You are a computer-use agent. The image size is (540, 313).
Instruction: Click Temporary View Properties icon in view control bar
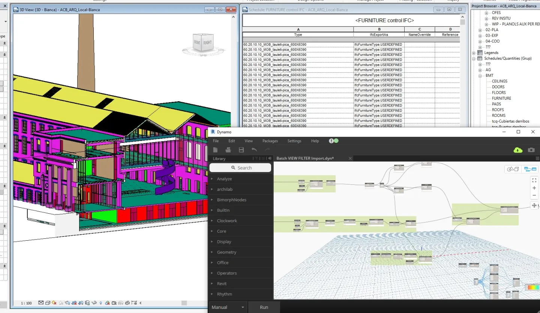(x=114, y=303)
